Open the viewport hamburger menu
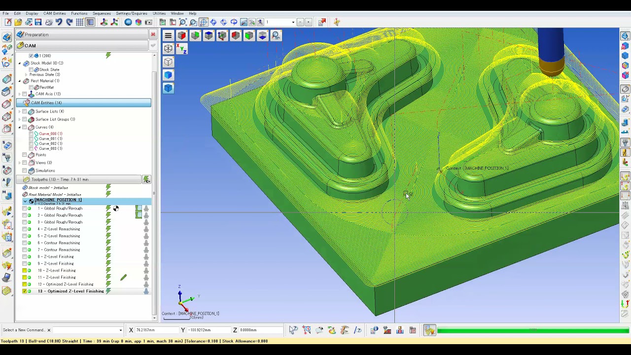631x355 pixels. [x=168, y=35]
